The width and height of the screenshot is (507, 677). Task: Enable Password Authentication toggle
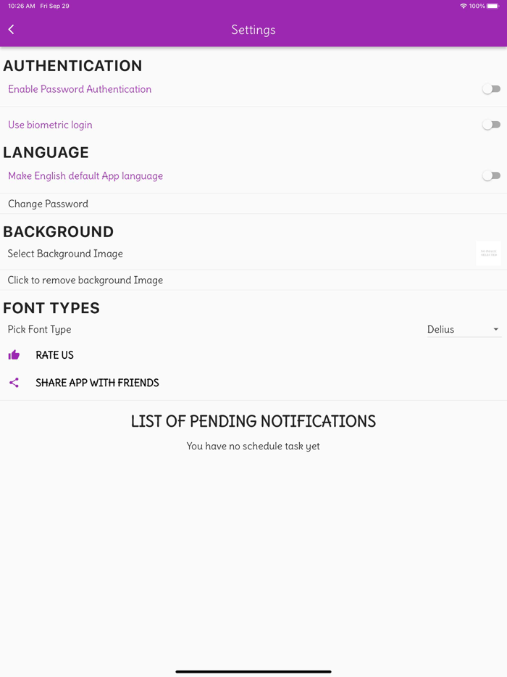coord(491,88)
